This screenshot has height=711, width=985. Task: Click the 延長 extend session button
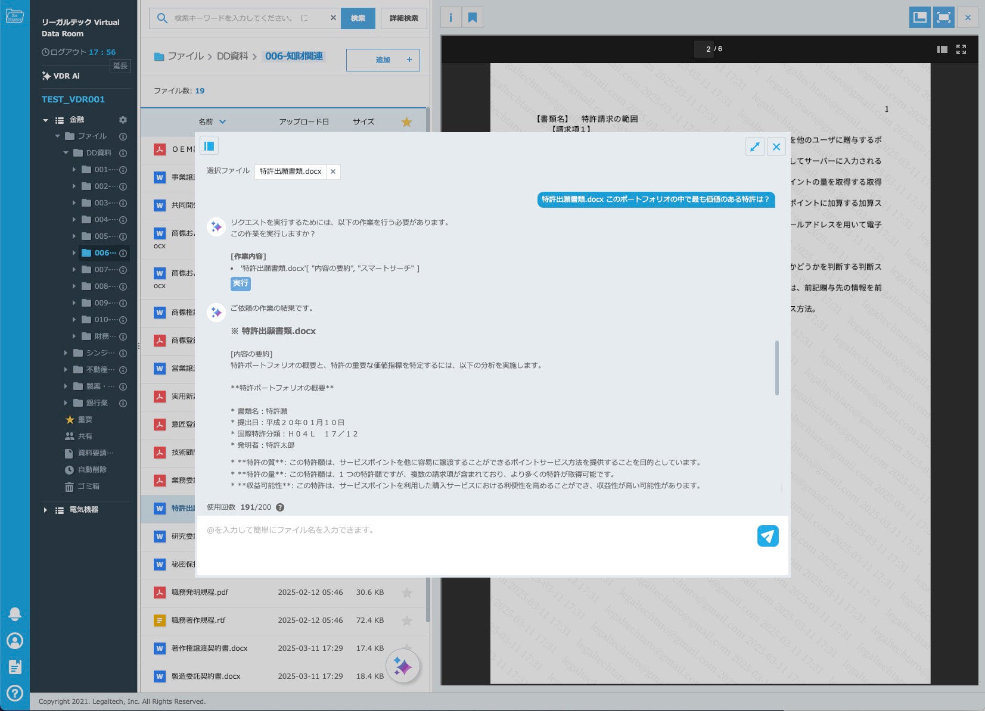[x=120, y=66]
